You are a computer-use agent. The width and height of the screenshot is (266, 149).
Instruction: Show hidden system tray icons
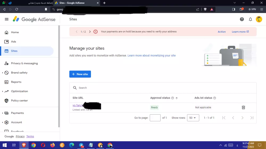point(220,145)
